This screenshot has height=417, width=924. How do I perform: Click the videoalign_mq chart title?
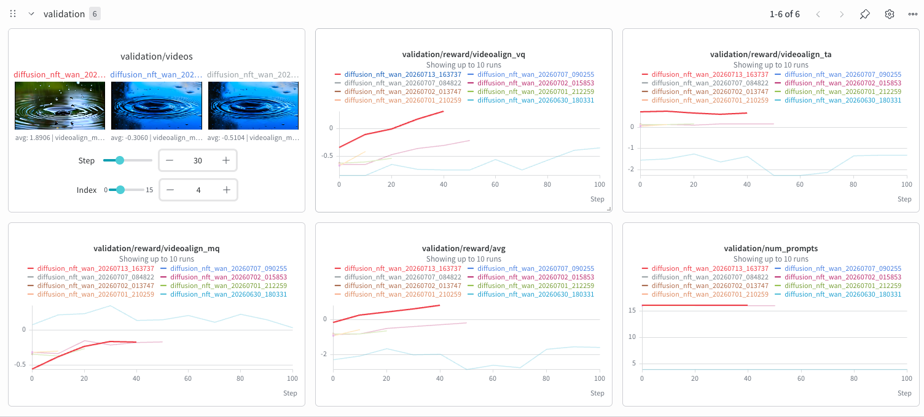(156, 248)
